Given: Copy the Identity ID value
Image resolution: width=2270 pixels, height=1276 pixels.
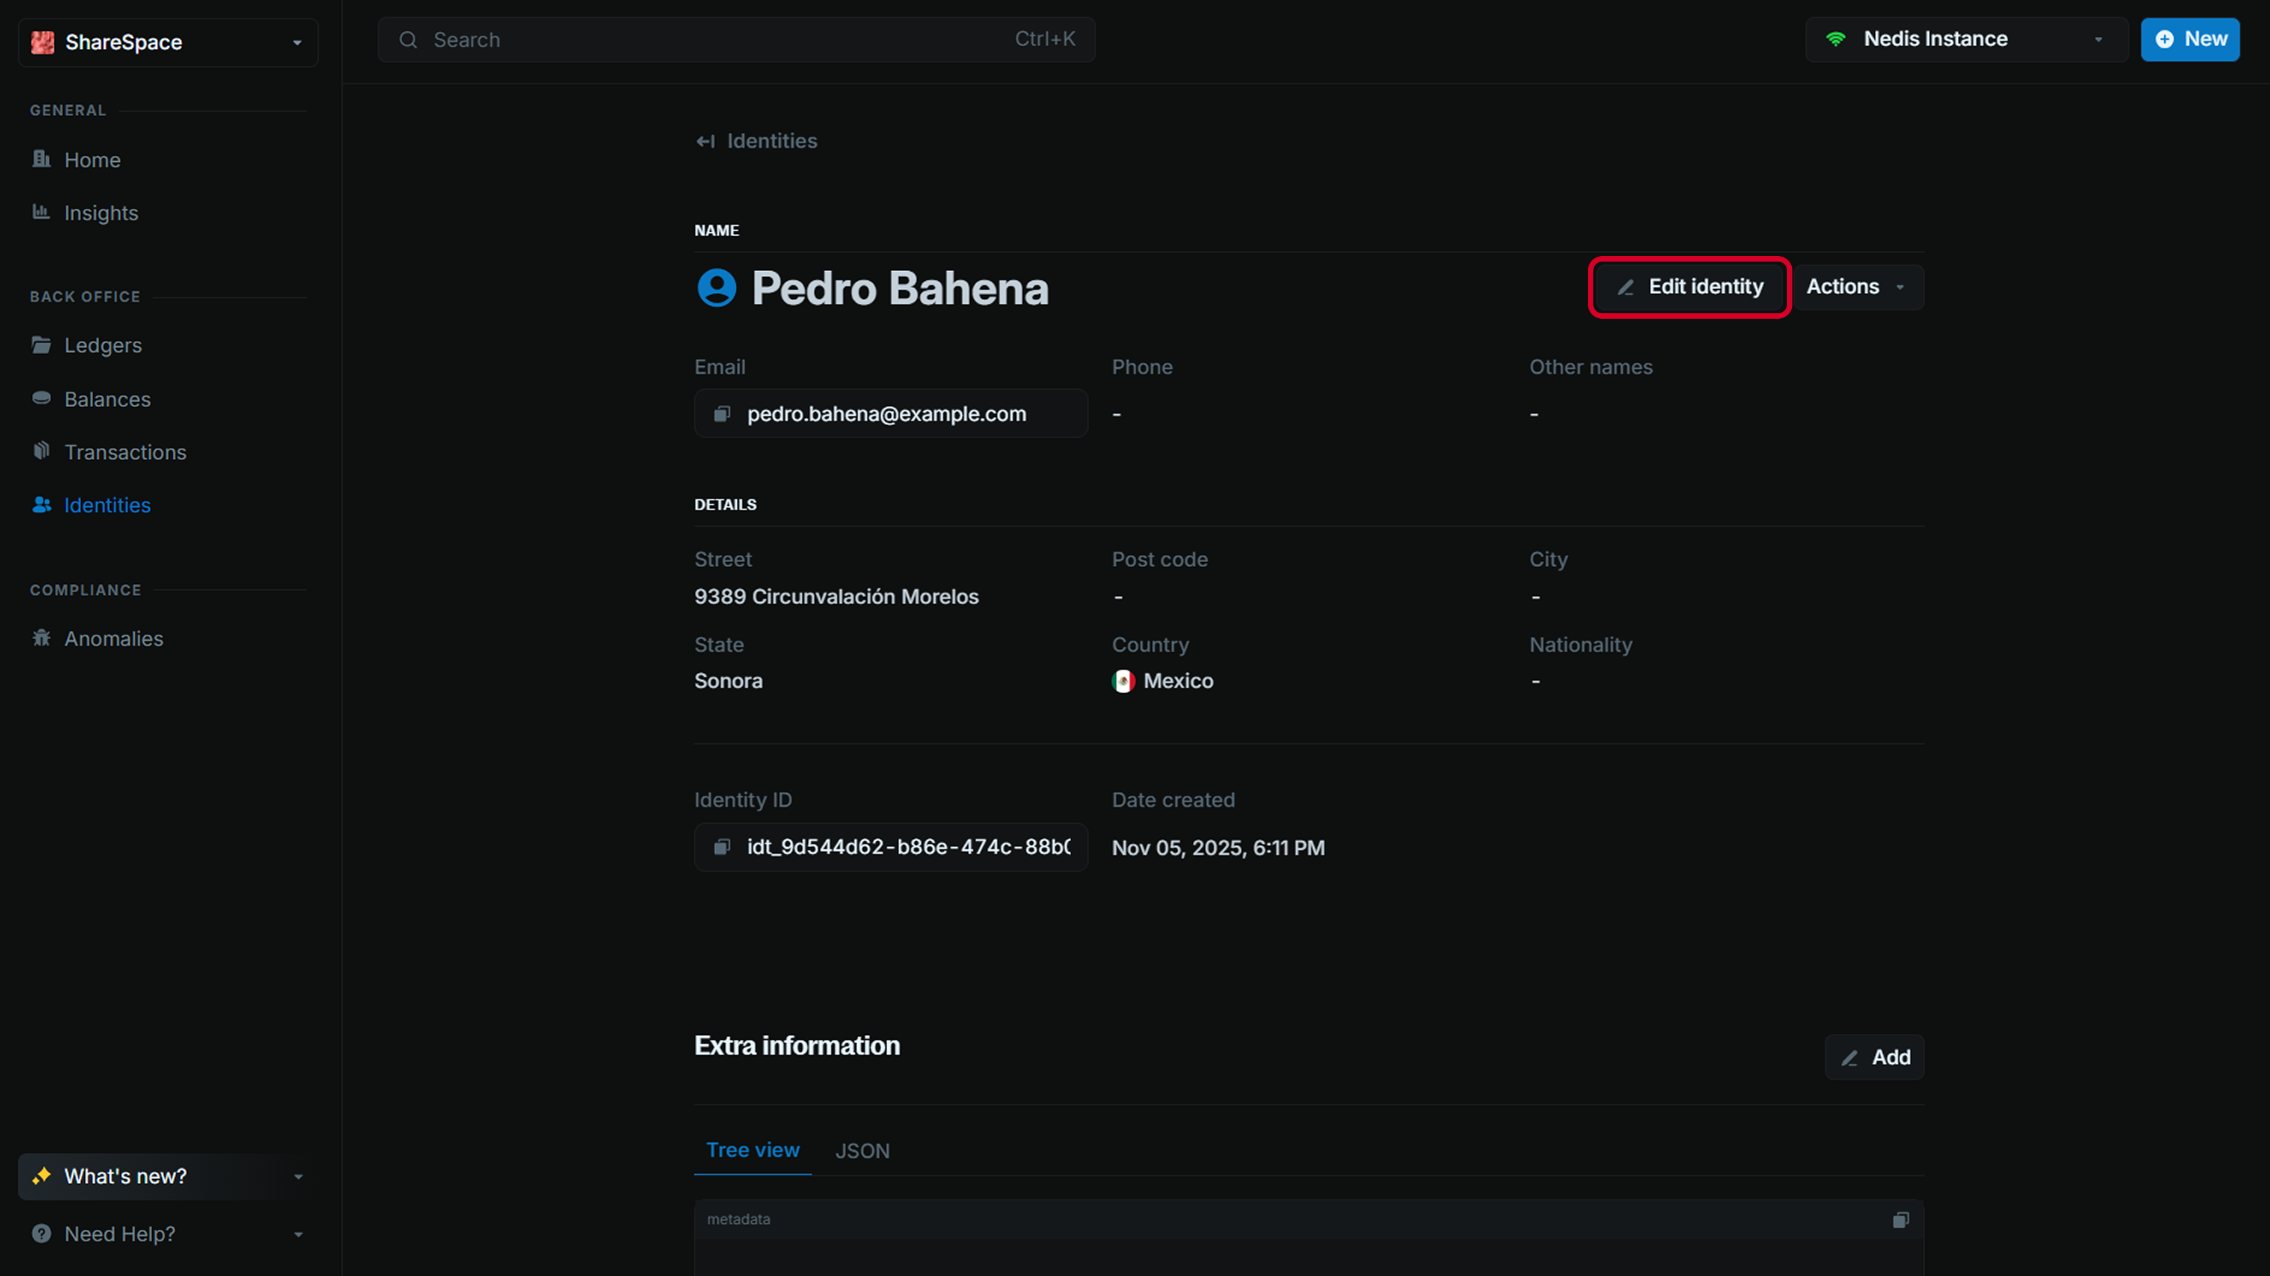Looking at the screenshot, I should [722, 847].
